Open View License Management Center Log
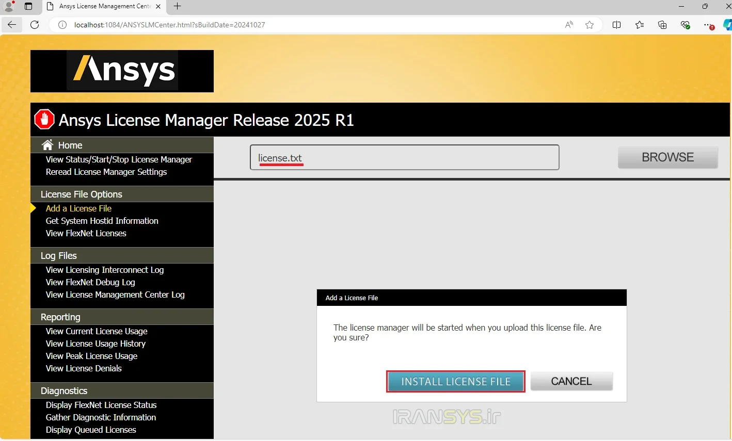 pyautogui.click(x=115, y=295)
